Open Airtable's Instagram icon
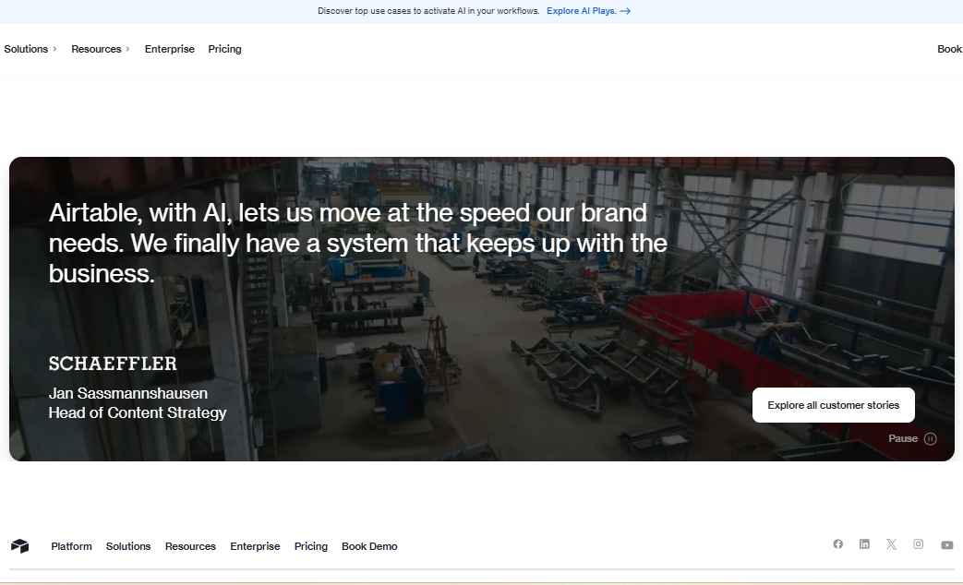 (918, 543)
